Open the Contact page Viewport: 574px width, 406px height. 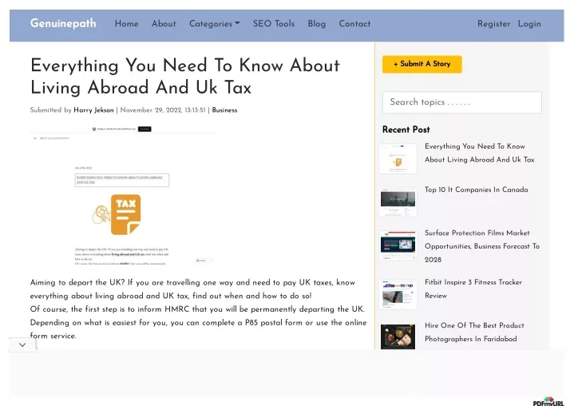point(354,24)
